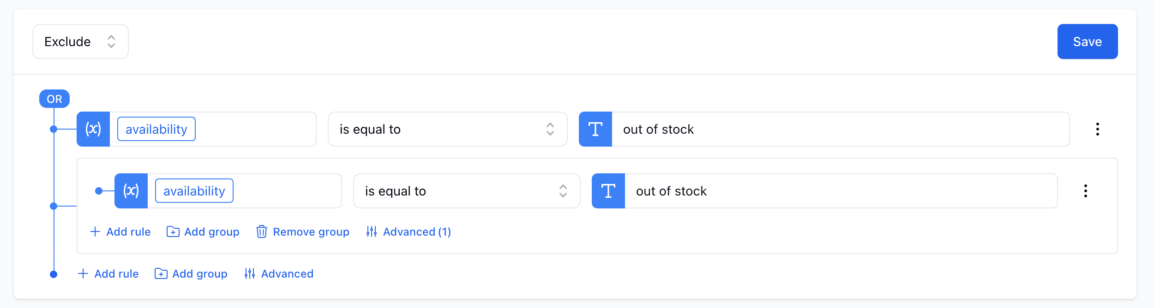The height and width of the screenshot is (308, 1154).
Task: Open the 'is equal to' dropdown on the nested rule
Action: click(x=466, y=190)
